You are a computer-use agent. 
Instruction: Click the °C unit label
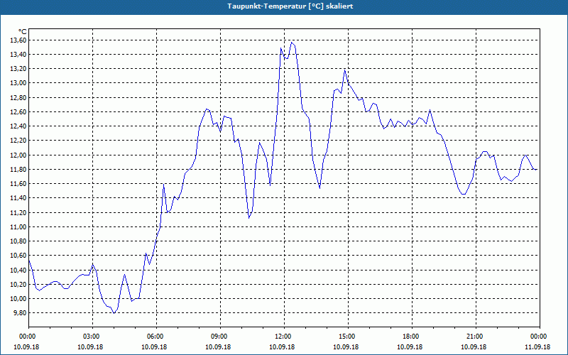(x=23, y=32)
